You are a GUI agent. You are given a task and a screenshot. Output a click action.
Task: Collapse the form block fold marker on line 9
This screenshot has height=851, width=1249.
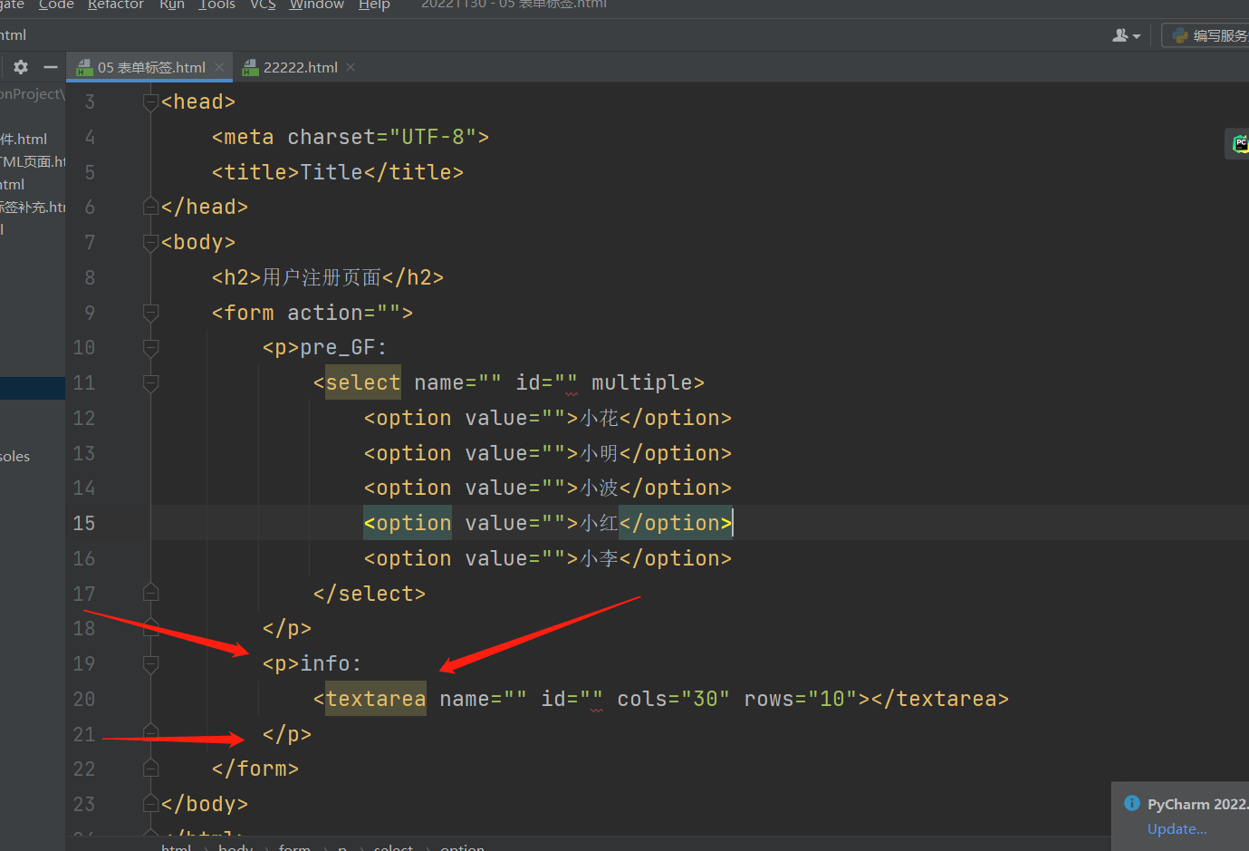[x=151, y=313]
